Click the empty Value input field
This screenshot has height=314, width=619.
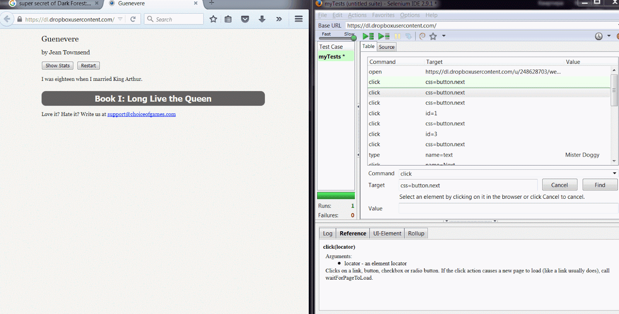pos(508,208)
